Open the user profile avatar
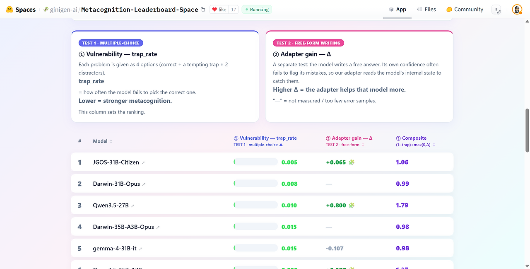The height and width of the screenshot is (269, 530). [x=517, y=10]
